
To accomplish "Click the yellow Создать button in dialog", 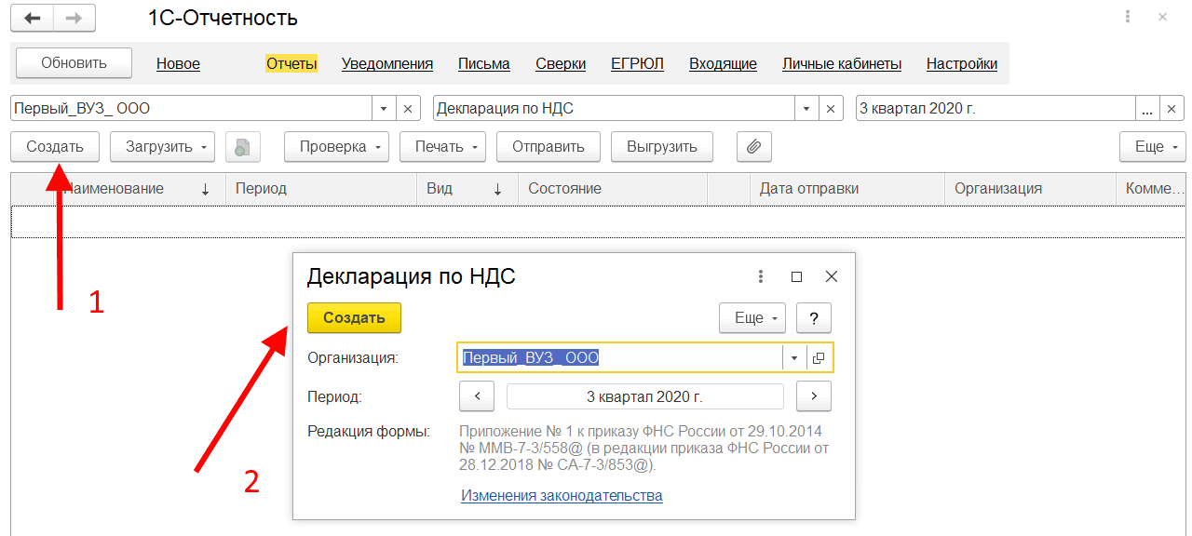I will click(x=354, y=317).
